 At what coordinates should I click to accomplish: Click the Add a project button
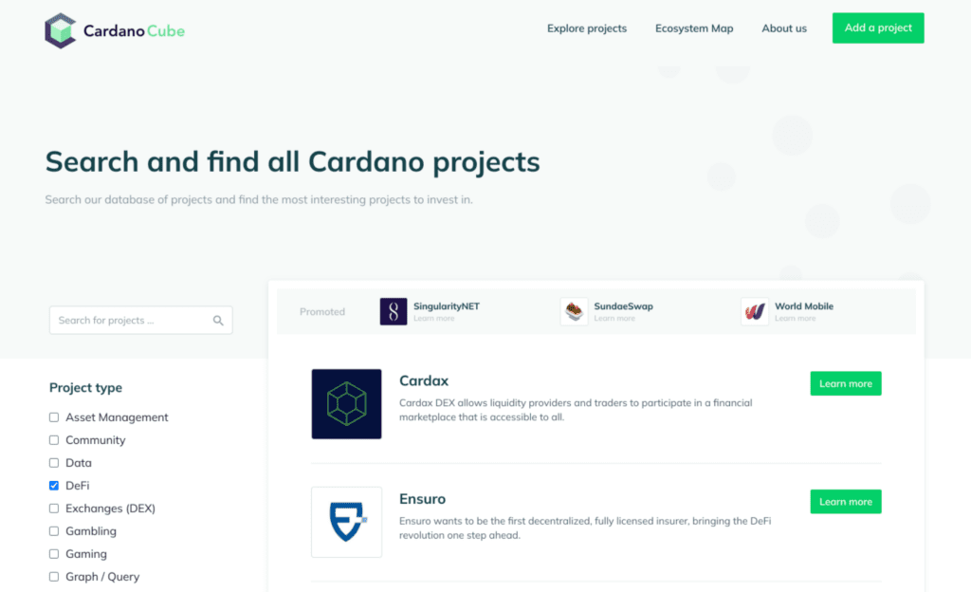tap(878, 28)
